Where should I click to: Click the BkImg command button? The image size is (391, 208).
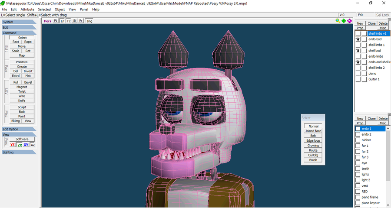(16, 120)
